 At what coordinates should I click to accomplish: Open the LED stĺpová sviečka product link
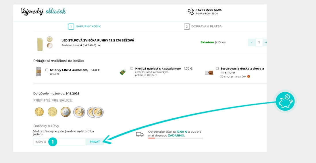[98, 40]
